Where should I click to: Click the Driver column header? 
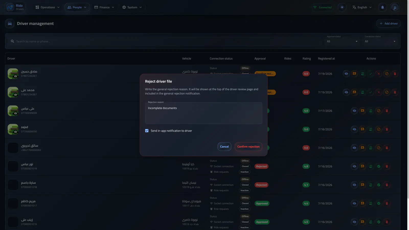[x=11, y=59]
